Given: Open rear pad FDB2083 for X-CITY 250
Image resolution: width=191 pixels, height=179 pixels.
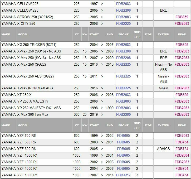Looking at the screenshot, I should 182,23.
